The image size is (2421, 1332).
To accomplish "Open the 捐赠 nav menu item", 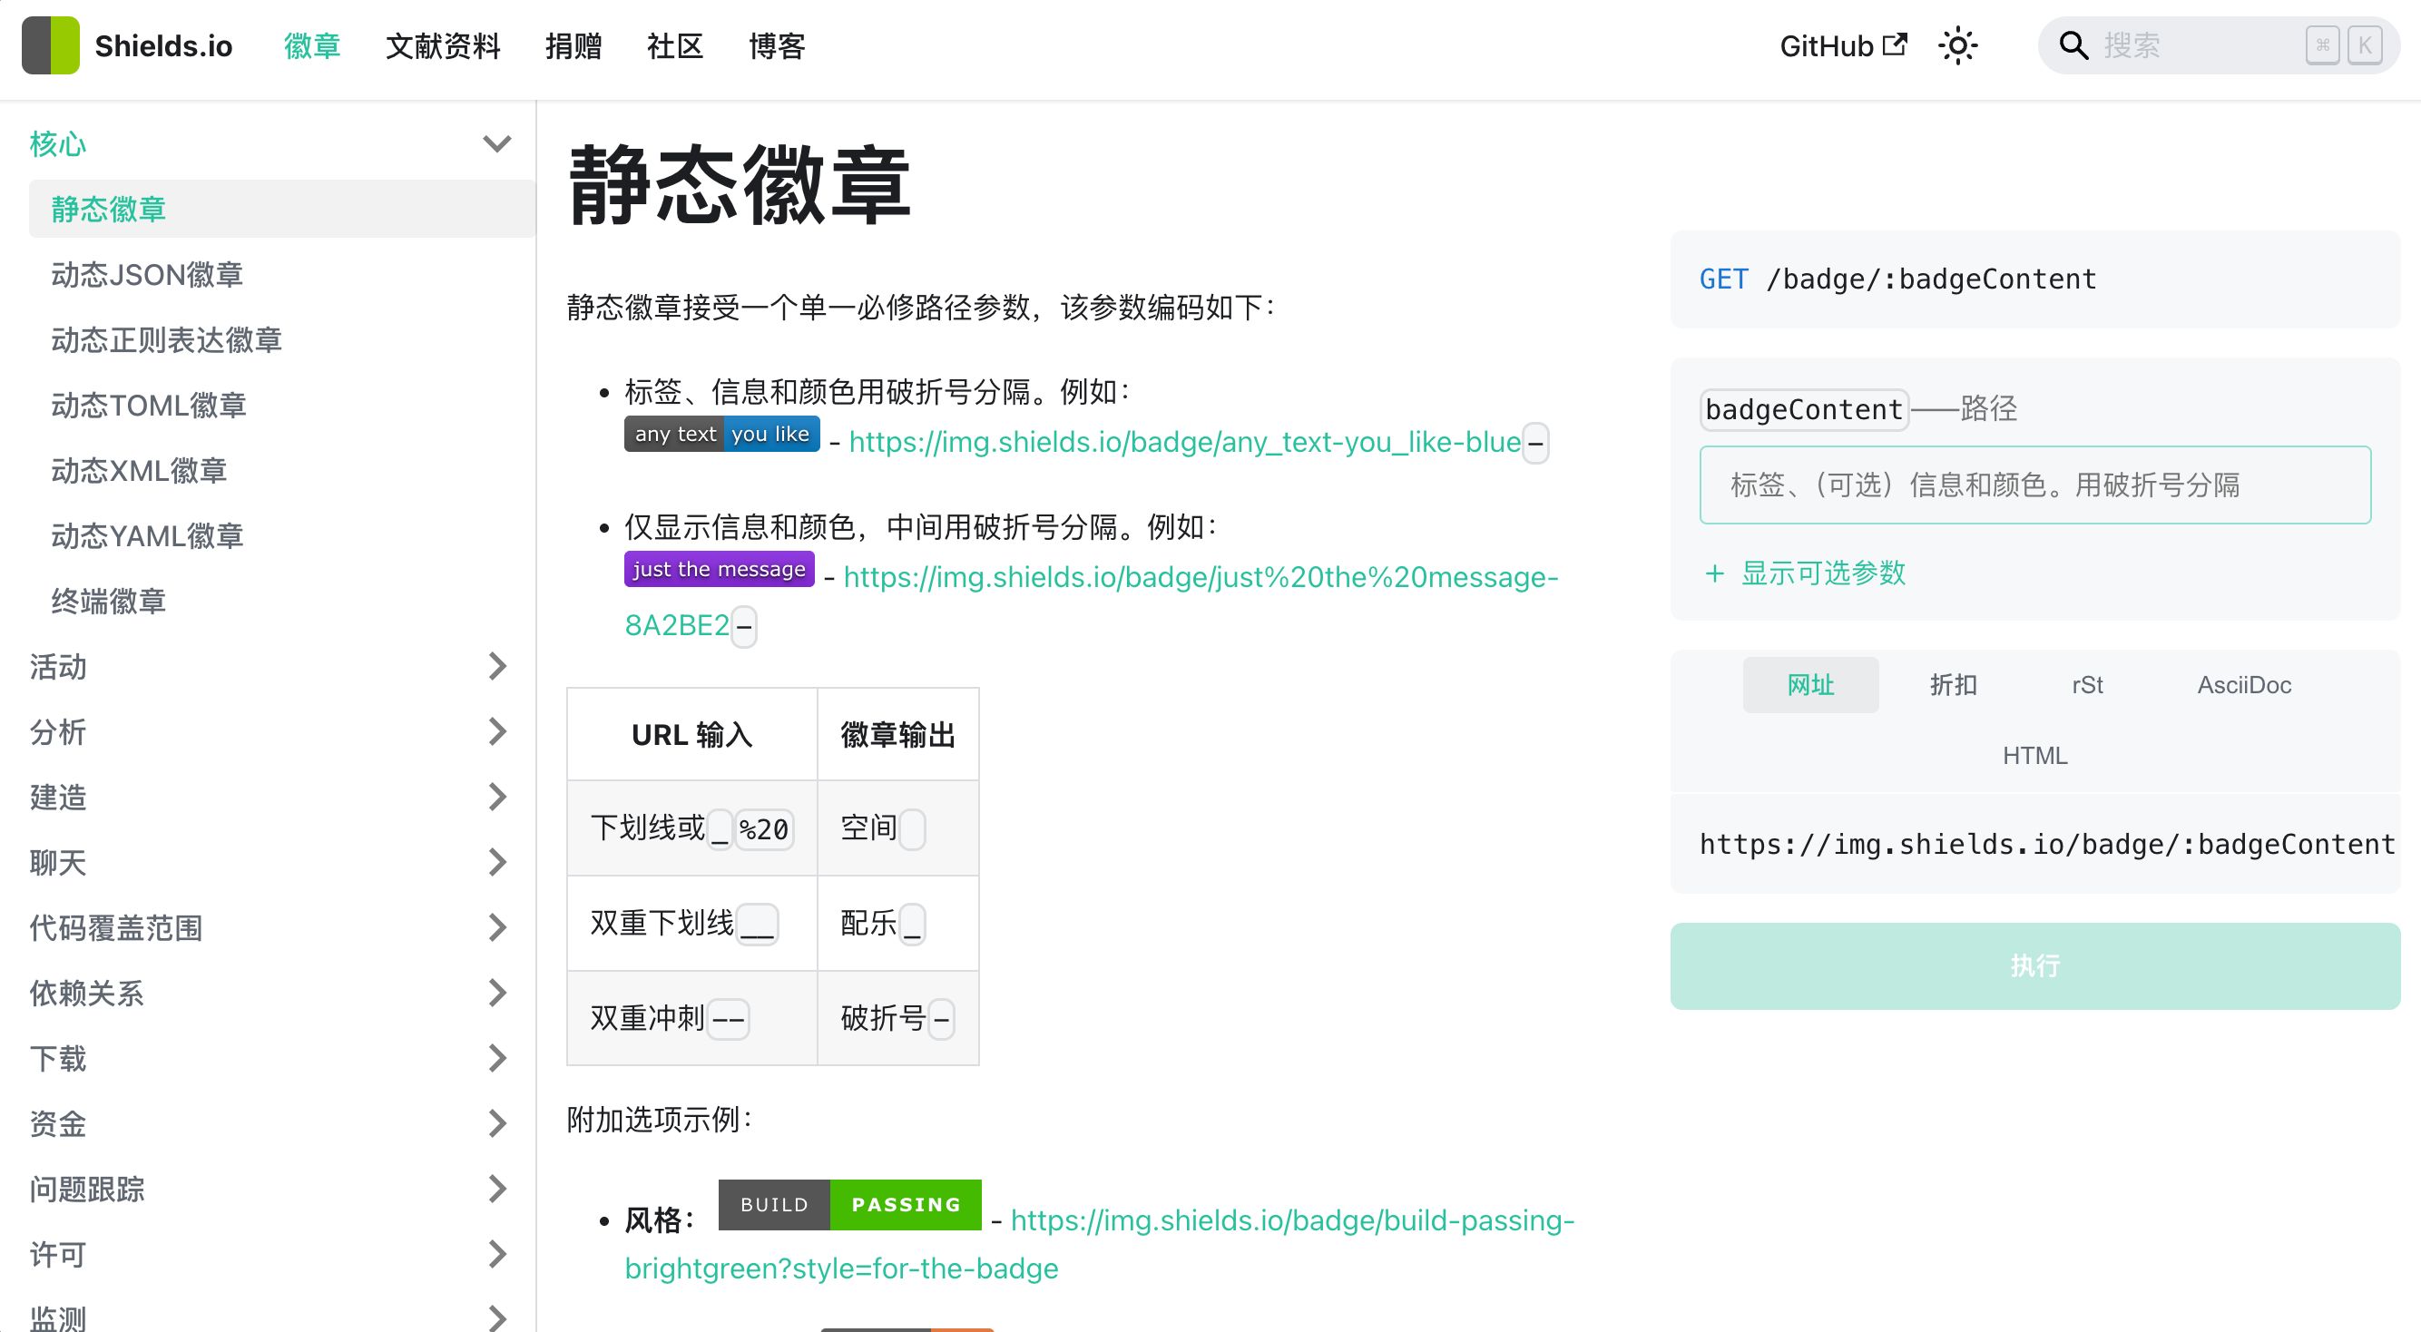I will click(573, 45).
